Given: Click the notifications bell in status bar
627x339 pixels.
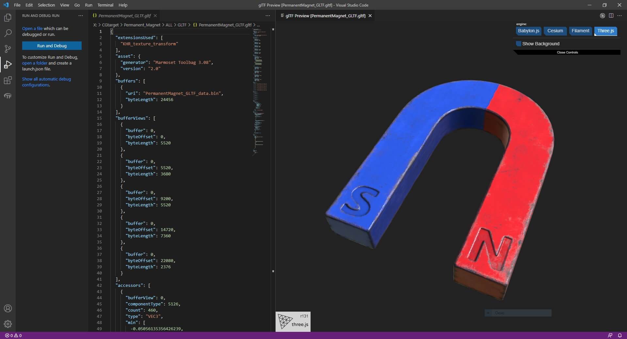Looking at the screenshot, I should point(619,335).
